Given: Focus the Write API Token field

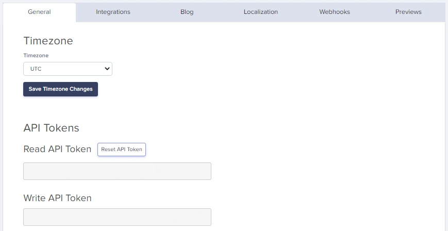Looking at the screenshot, I should pyautogui.click(x=117, y=217).
